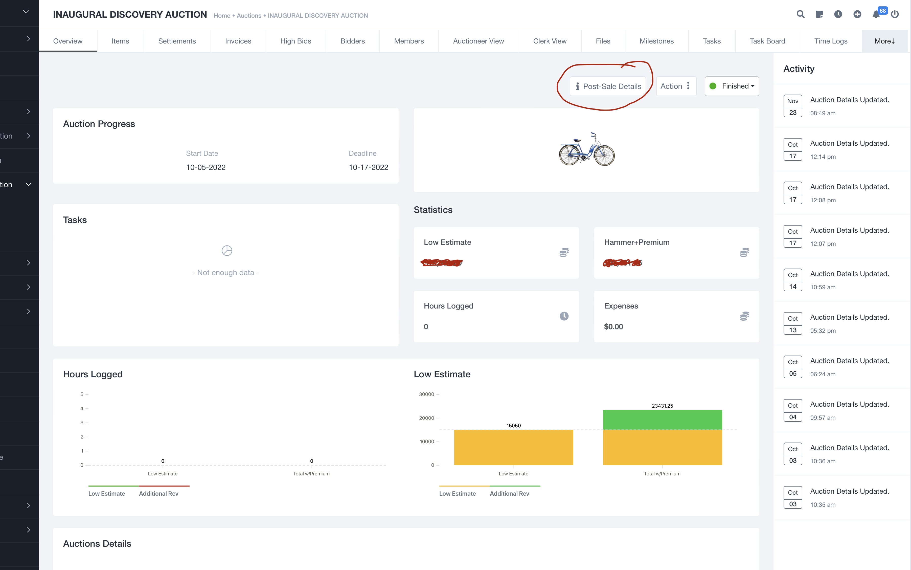
Task: Click the clock icon on Hours Logged card
Action: point(564,316)
